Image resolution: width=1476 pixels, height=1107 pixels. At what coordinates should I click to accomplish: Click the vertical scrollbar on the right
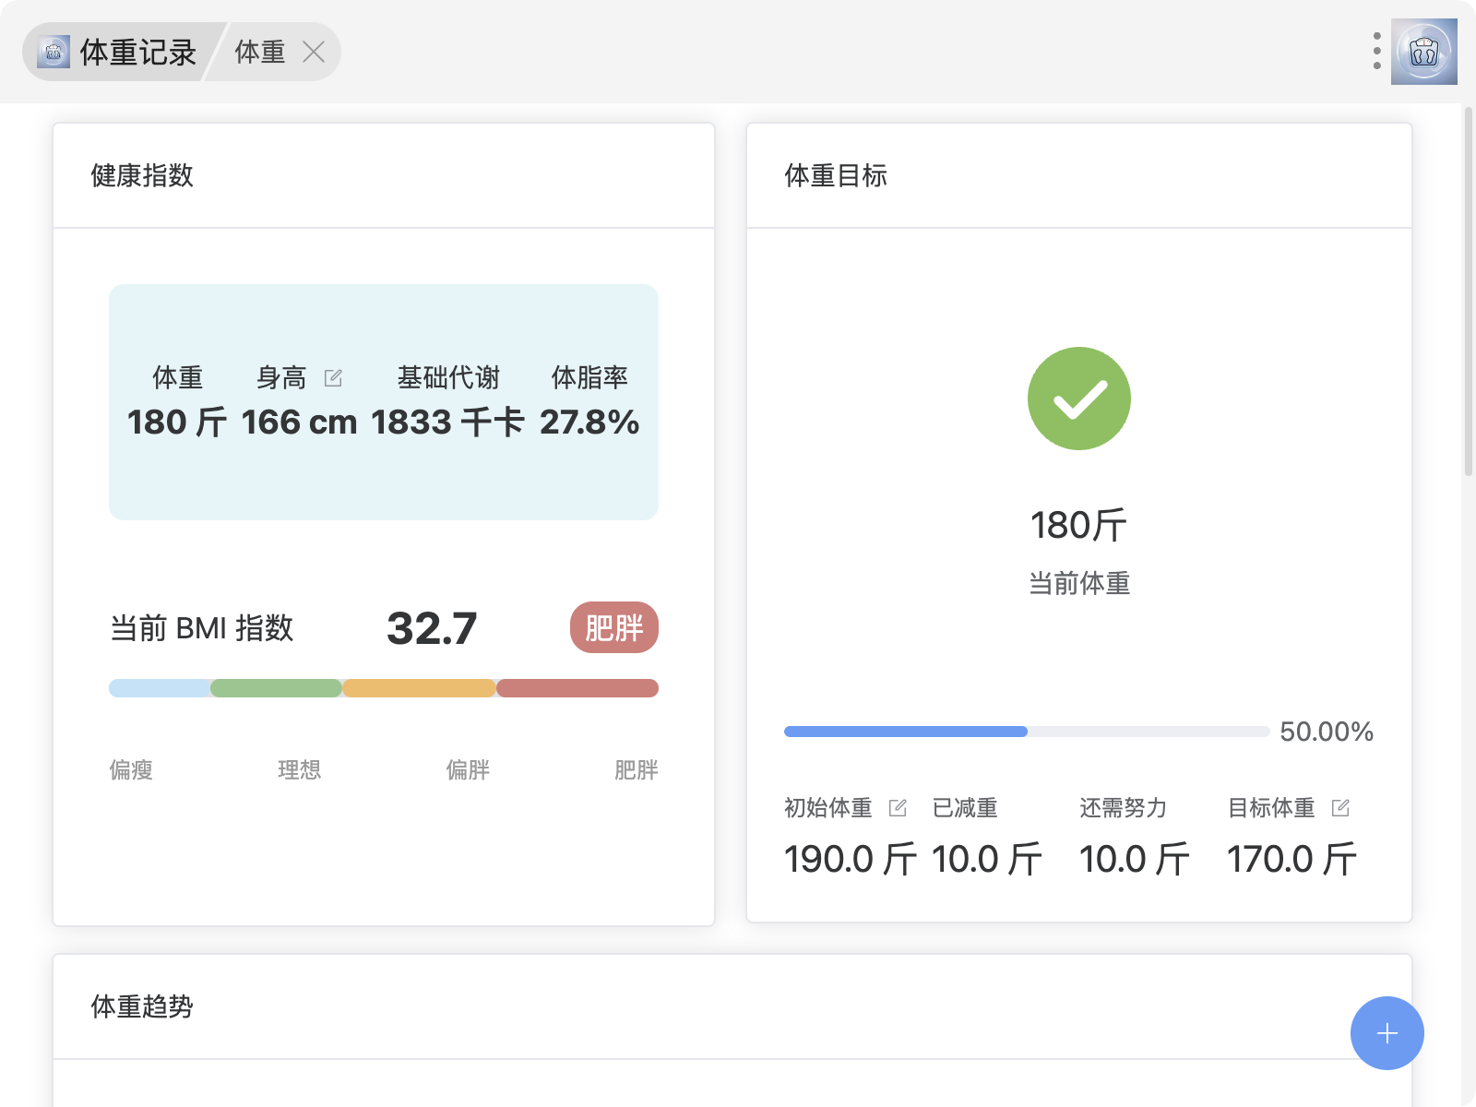click(x=1468, y=292)
